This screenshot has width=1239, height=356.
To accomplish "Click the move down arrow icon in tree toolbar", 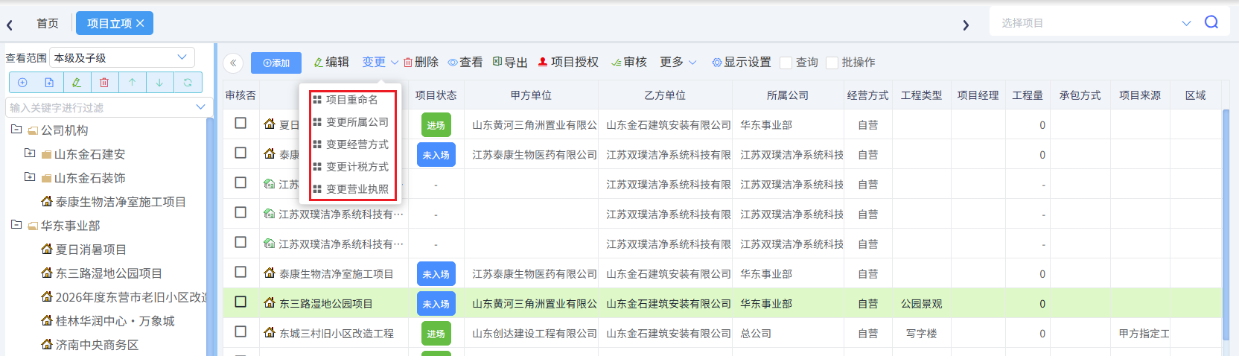I will [159, 83].
